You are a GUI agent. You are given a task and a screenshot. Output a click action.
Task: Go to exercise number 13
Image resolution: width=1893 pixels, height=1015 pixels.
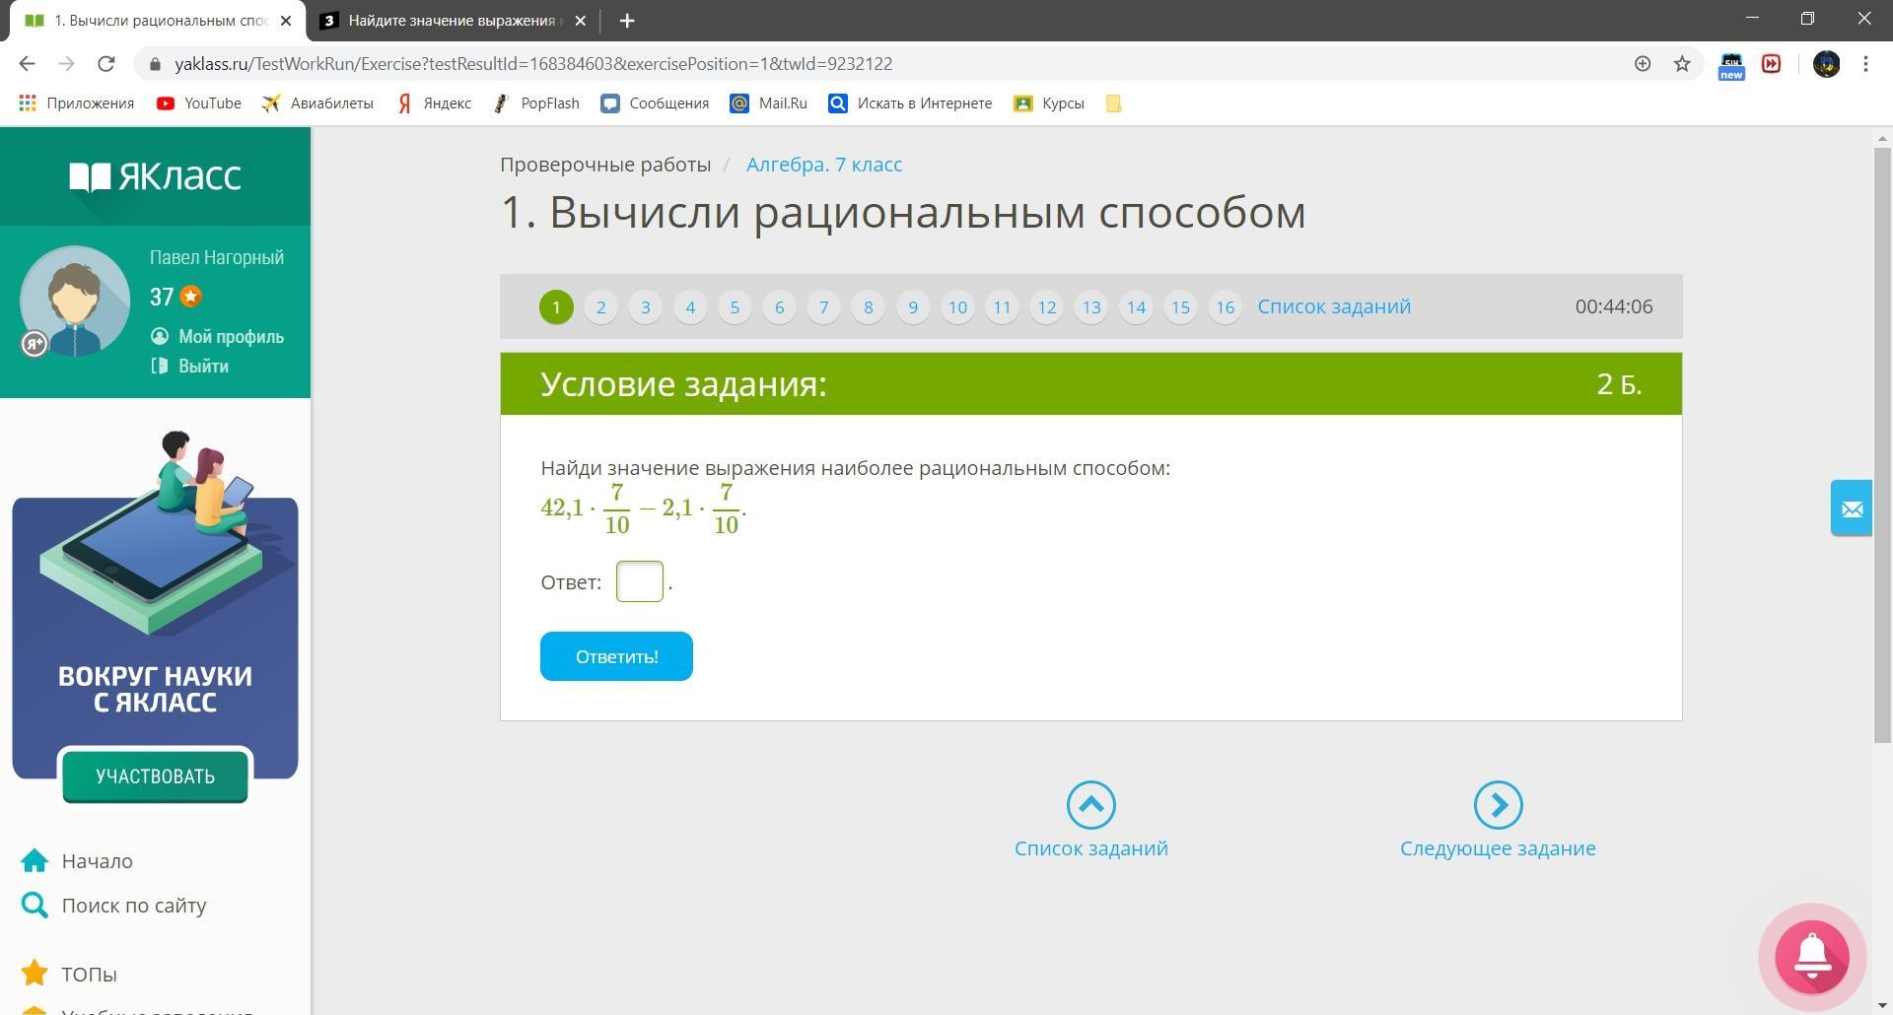click(x=1091, y=306)
